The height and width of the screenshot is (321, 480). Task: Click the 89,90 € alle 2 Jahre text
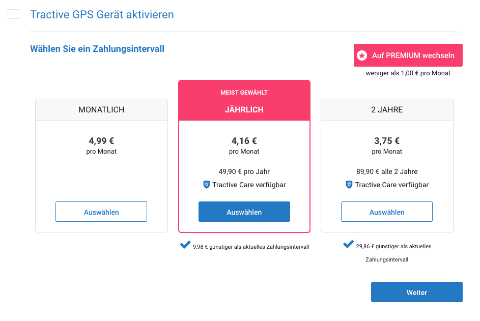[387, 171]
